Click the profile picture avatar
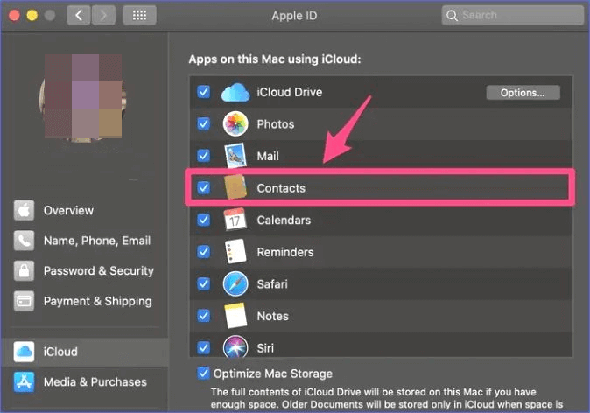This screenshot has height=413, width=590. tap(83, 99)
